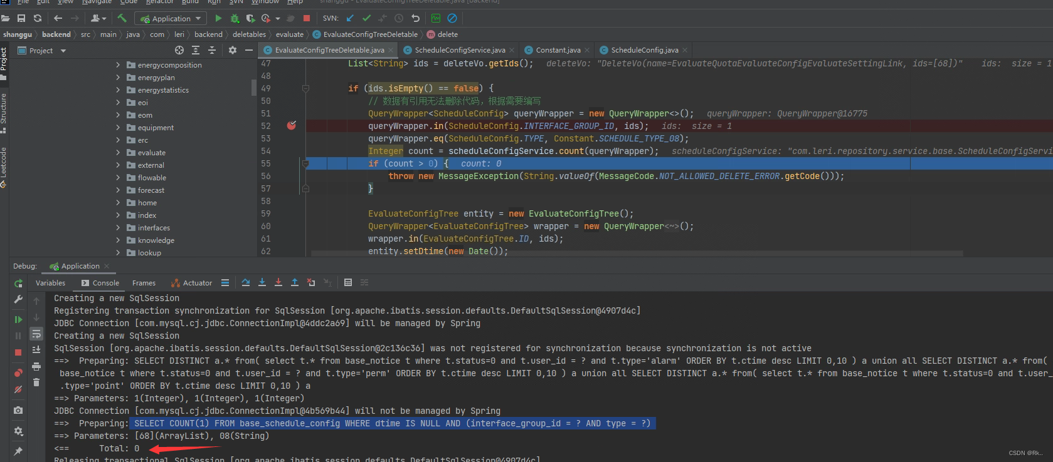Resume the program with the green resume icon

(x=18, y=319)
